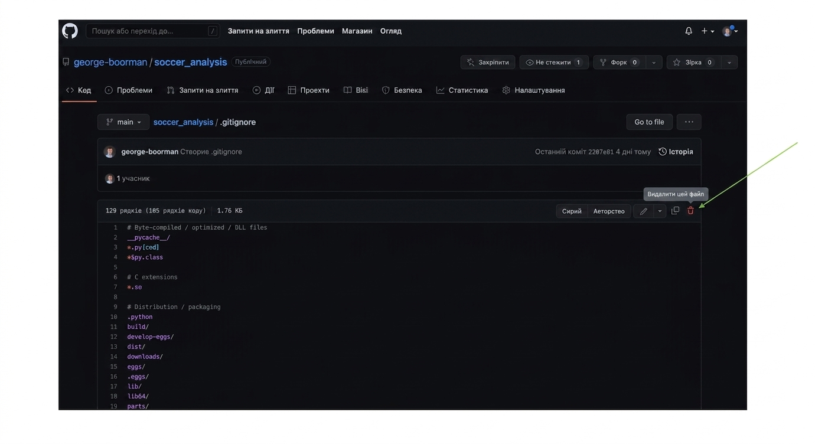
Task: Switch to the Безпека tab
Action: tap(402, 90)
